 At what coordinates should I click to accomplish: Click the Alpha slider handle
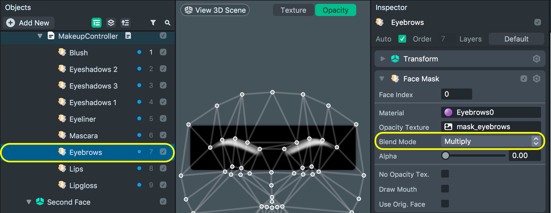click(x=445, y=156)
